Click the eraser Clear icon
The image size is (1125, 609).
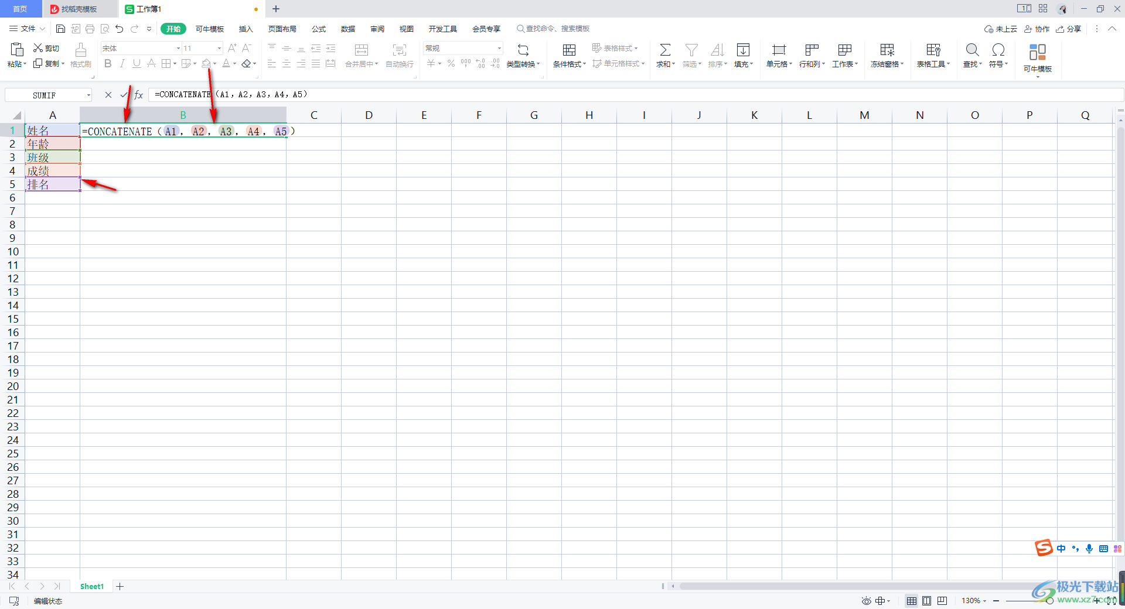[x=246, y=63]
